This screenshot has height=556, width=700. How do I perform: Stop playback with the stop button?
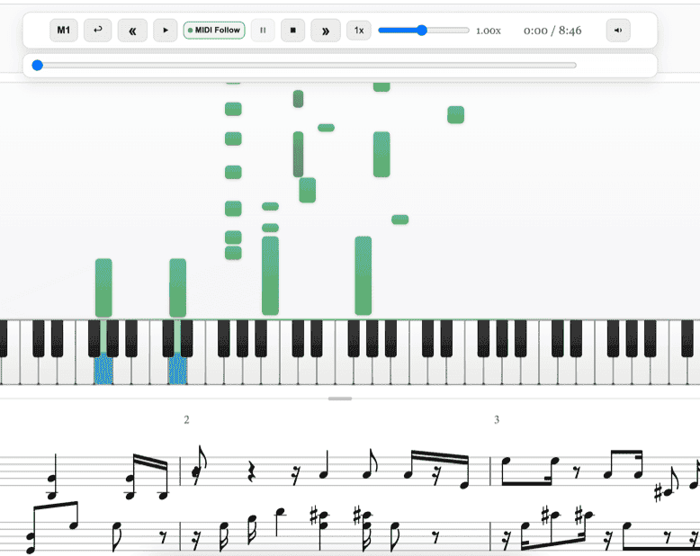coord(292,31)
